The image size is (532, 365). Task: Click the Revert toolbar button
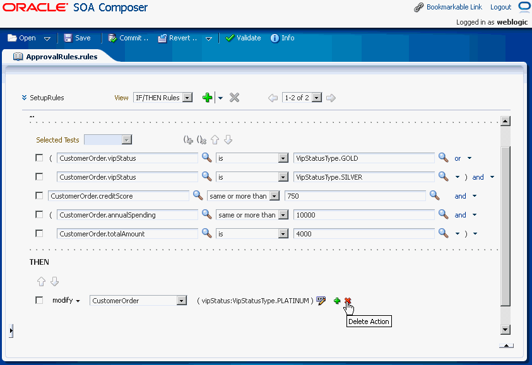(177, 38)
